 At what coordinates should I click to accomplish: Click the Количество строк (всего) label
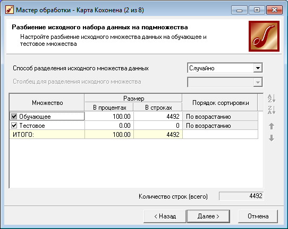pos(173,197)
